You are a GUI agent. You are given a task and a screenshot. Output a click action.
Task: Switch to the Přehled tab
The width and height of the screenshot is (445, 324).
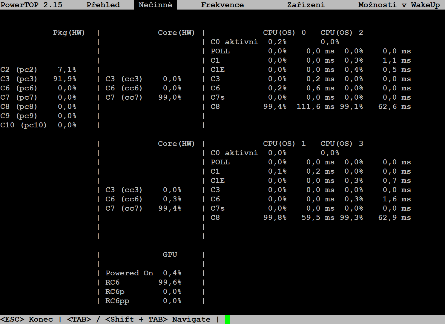pyautogui.click(x=103, y=5)
